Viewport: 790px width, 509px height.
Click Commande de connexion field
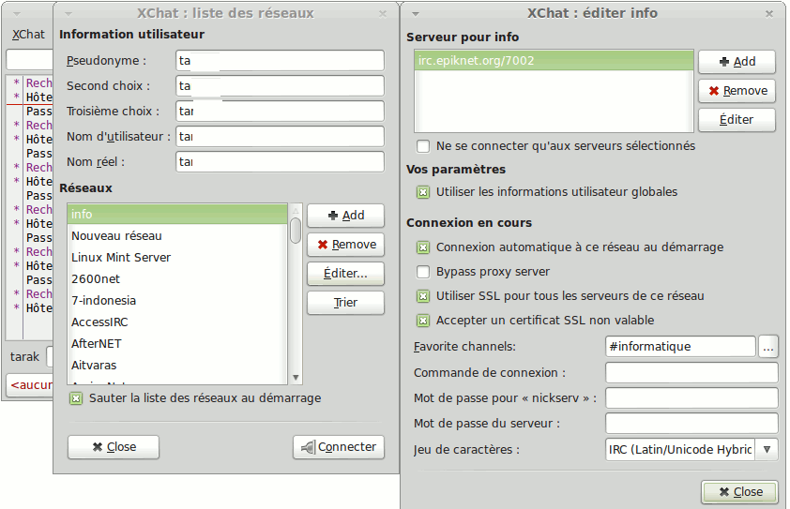(691, 373)
